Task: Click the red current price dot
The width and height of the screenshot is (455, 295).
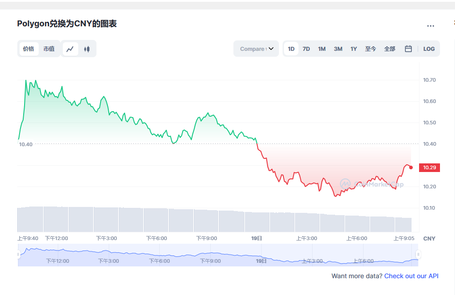Action: [411, 167]
